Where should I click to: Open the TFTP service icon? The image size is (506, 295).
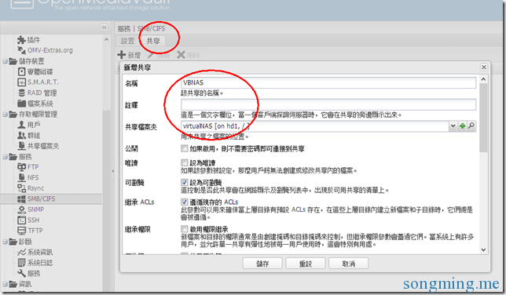coord(21,231)
